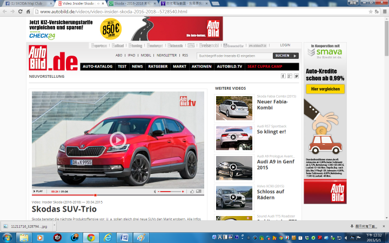This screenshot has width=389, height=243.
Task: Play the main Skoda video
Action: (x=118, y=140)
